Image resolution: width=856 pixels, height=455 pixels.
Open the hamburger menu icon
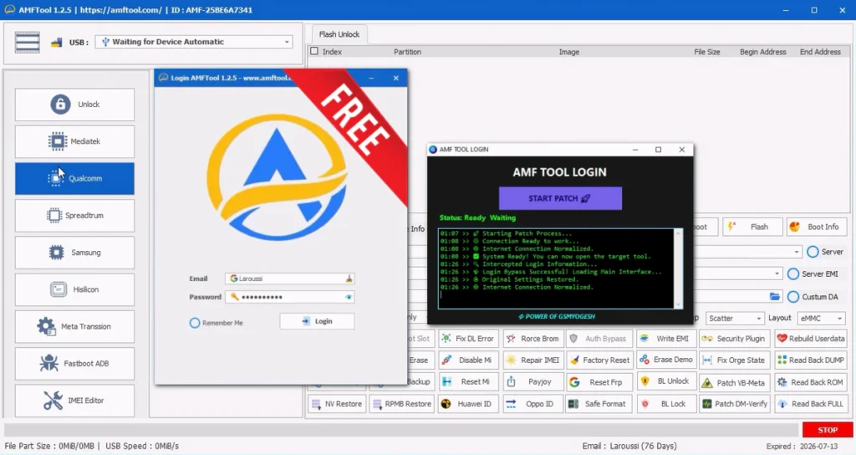(28, 42)
